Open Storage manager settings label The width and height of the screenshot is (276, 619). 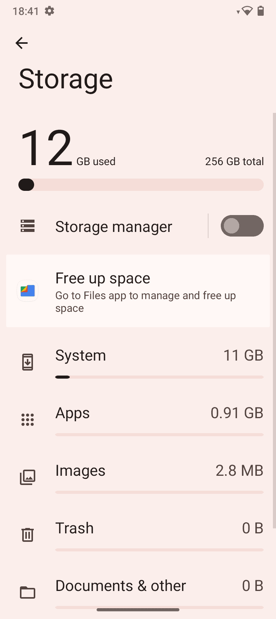(114, 227)
